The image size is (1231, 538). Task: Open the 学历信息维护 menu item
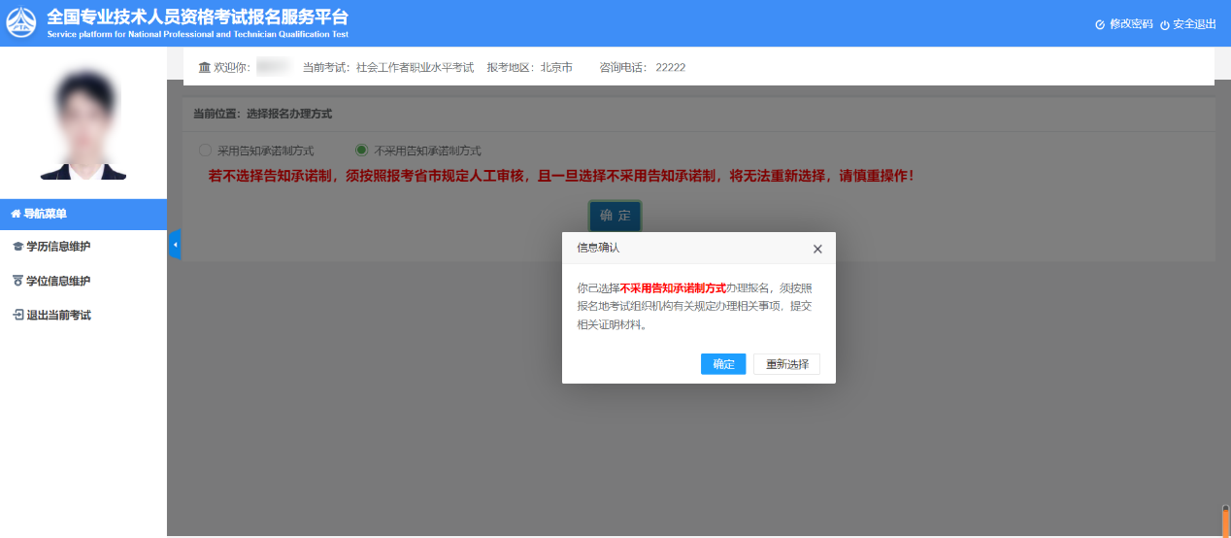[58, 247]
